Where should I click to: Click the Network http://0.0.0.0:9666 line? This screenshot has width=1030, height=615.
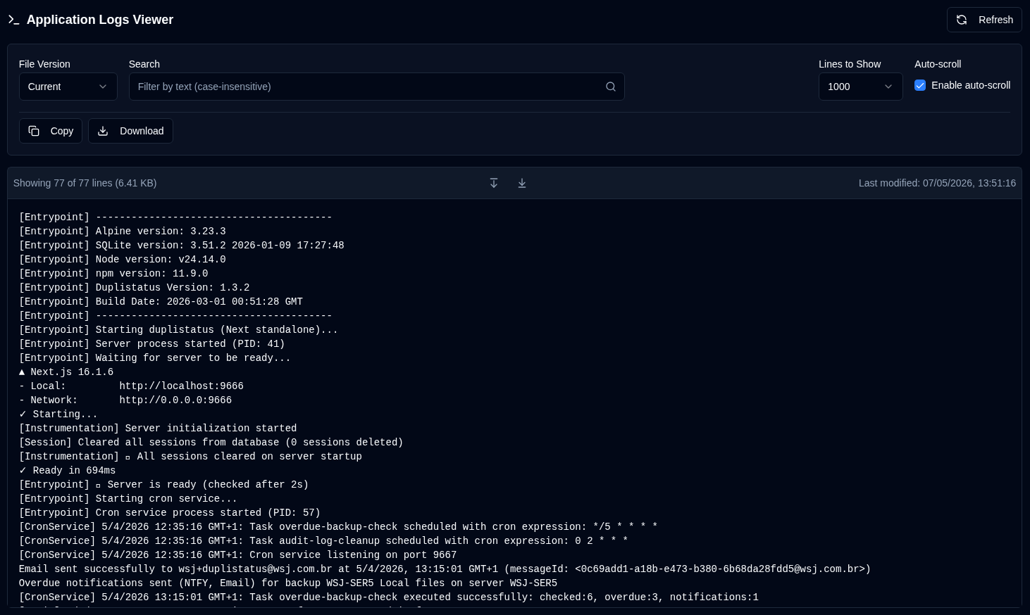point(125,400)
